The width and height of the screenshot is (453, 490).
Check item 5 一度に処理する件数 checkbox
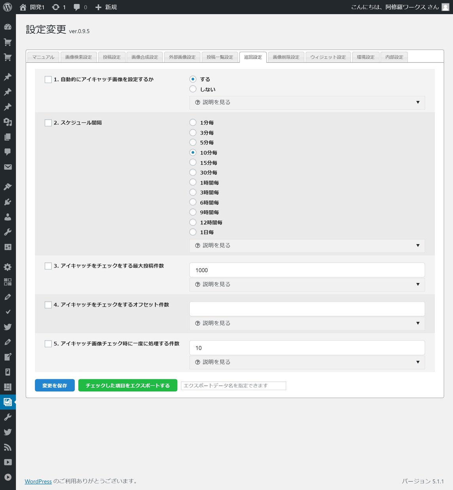[x=48, y=344]
